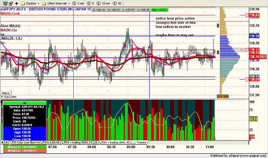Click the Price: 138.75294 row
The height and width of the screenshot is (158, 268).
coord(24,118)
